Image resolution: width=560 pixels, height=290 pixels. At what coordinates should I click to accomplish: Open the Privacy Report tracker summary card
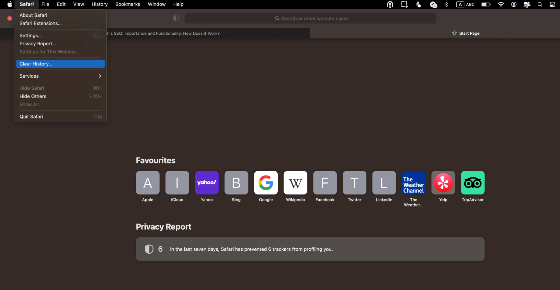(310, 249)
